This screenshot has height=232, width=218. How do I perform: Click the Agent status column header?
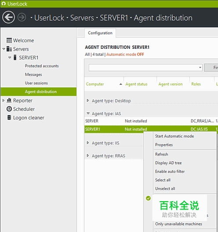[136, 84]
